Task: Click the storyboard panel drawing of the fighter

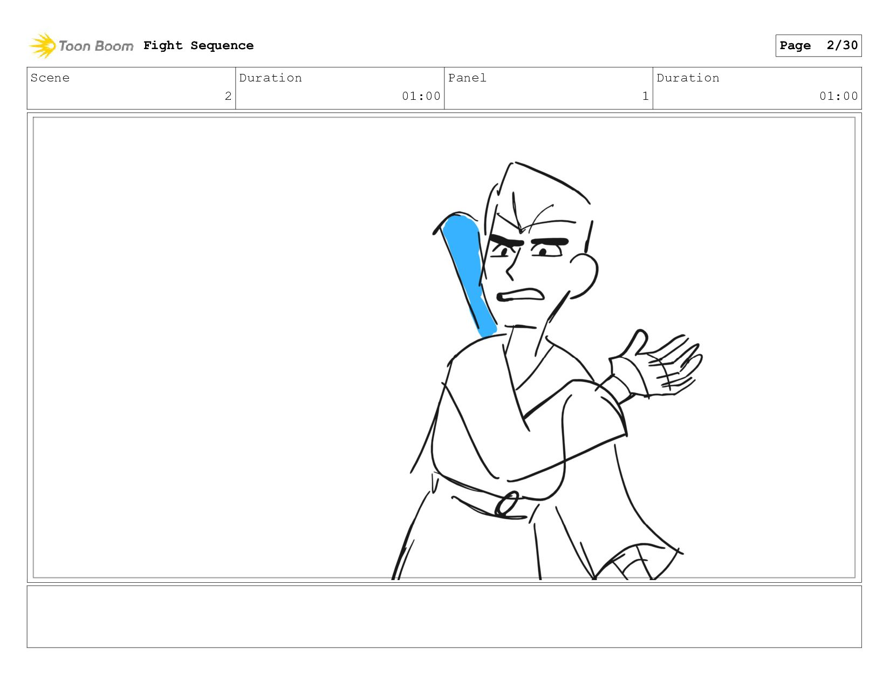Action: coord(444,348)
